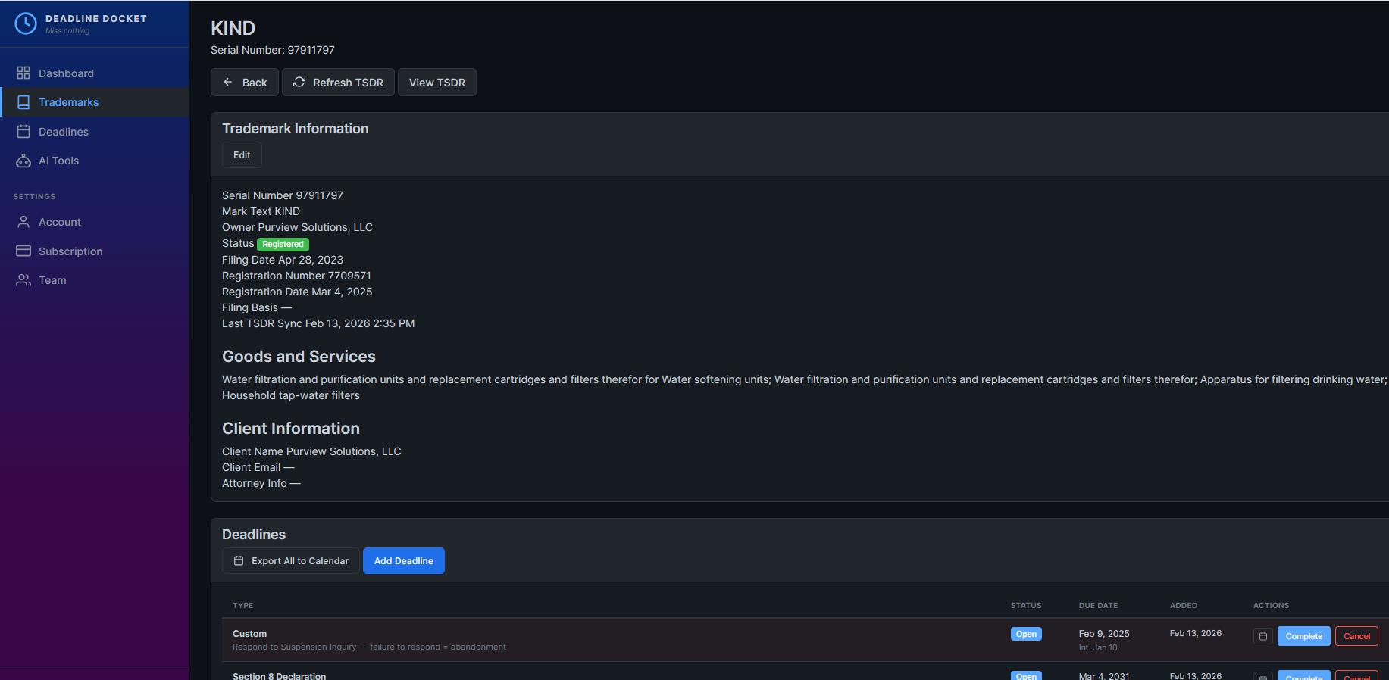The width and height of the screenshot is (1389, 680).
Task: Edit the Trademark Information
Action: (x=242, y=155)
